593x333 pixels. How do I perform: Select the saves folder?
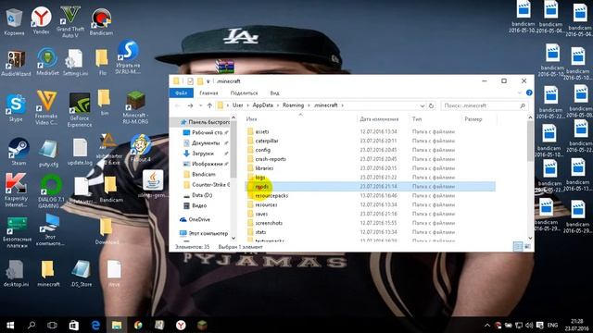pyautogui.click(x=261, y=214)
